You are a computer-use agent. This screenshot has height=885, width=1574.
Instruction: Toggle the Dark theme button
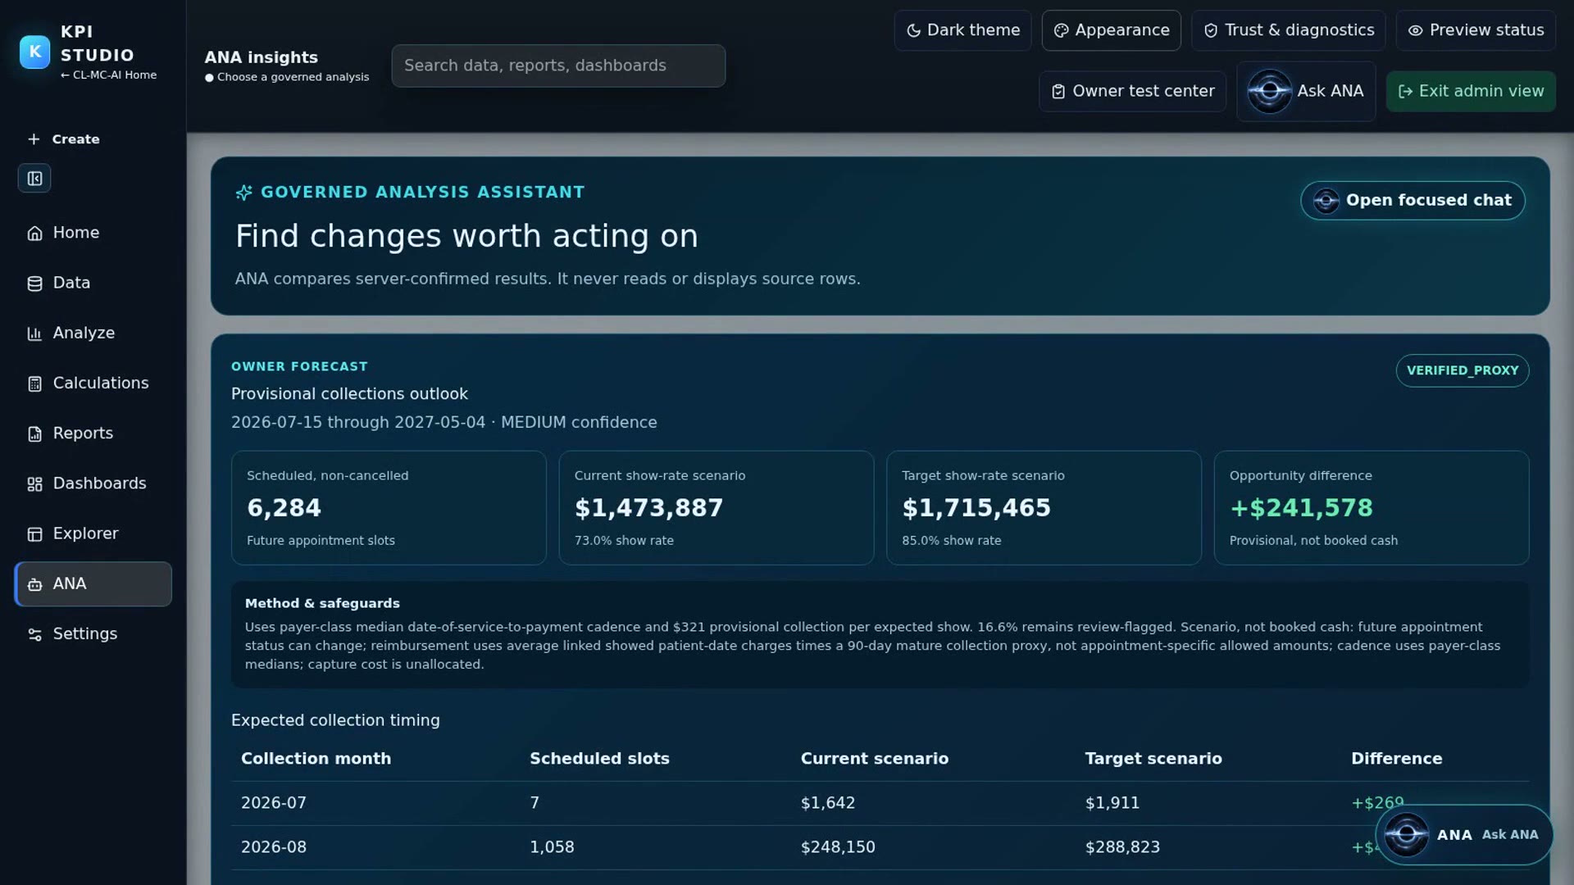click(x=962, y=30)
